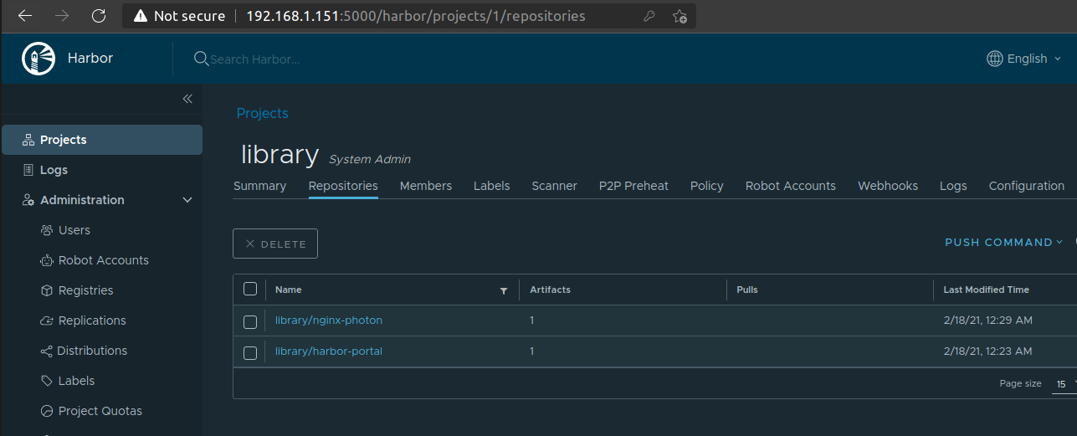
Task: Click the Users group icon
Action: click(47, 230)
